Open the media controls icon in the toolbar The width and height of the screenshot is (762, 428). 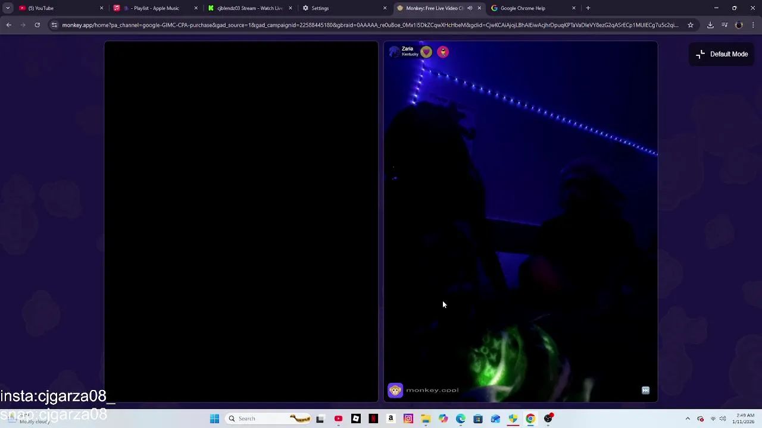(x=724, y=25)
